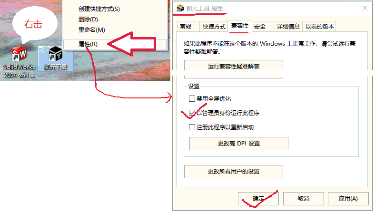
Task: Open the 详细信息 tab
Action: pos(288,27)
